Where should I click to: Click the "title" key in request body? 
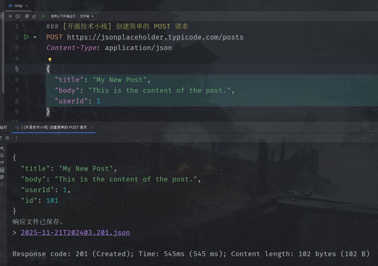(69, 80)
